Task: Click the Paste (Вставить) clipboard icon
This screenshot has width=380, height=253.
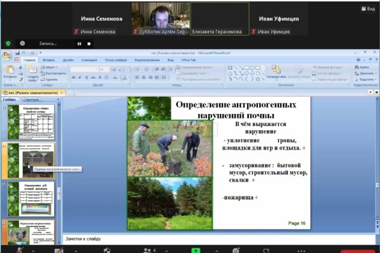Action: pyautogui.click(x=10, y=70)
